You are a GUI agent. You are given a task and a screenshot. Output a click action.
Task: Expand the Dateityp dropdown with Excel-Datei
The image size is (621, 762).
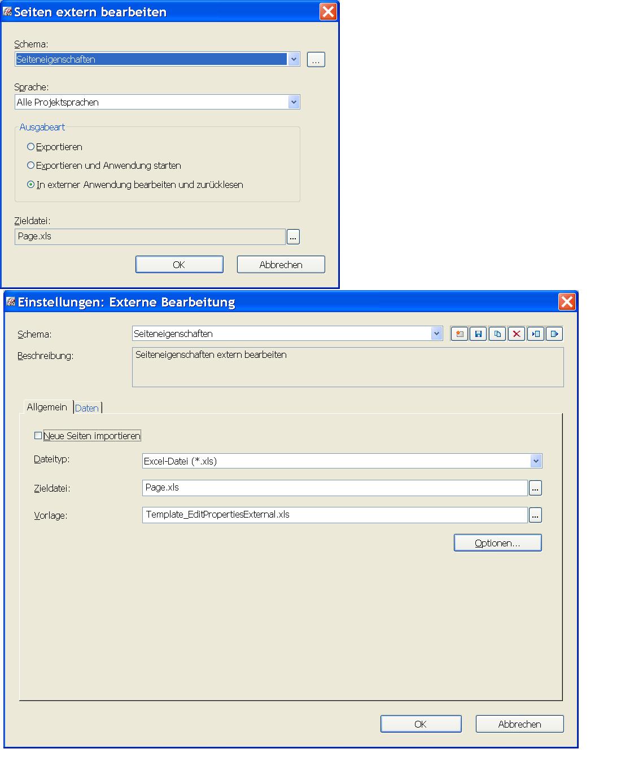pyautogui.click(x=536, y=461)
